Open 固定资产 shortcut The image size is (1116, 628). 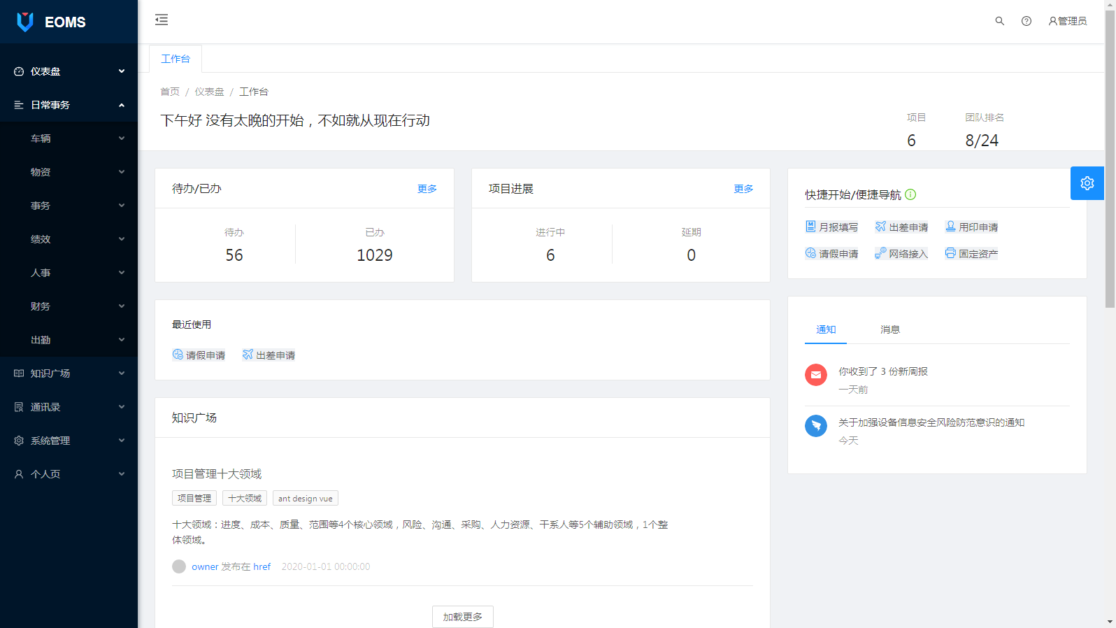click(x=971, y=254)
